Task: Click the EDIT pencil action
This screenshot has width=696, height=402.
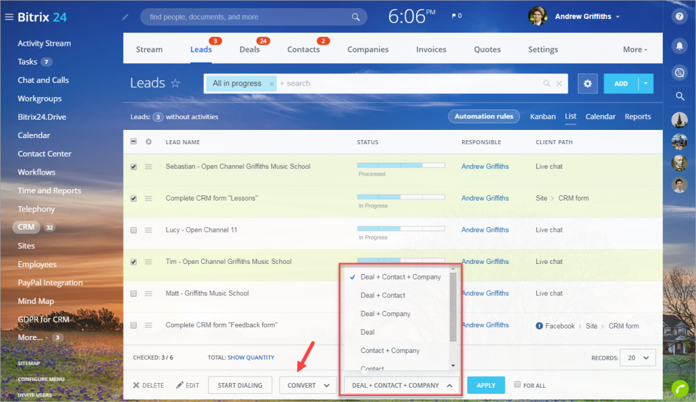Action: click(188, 385)
